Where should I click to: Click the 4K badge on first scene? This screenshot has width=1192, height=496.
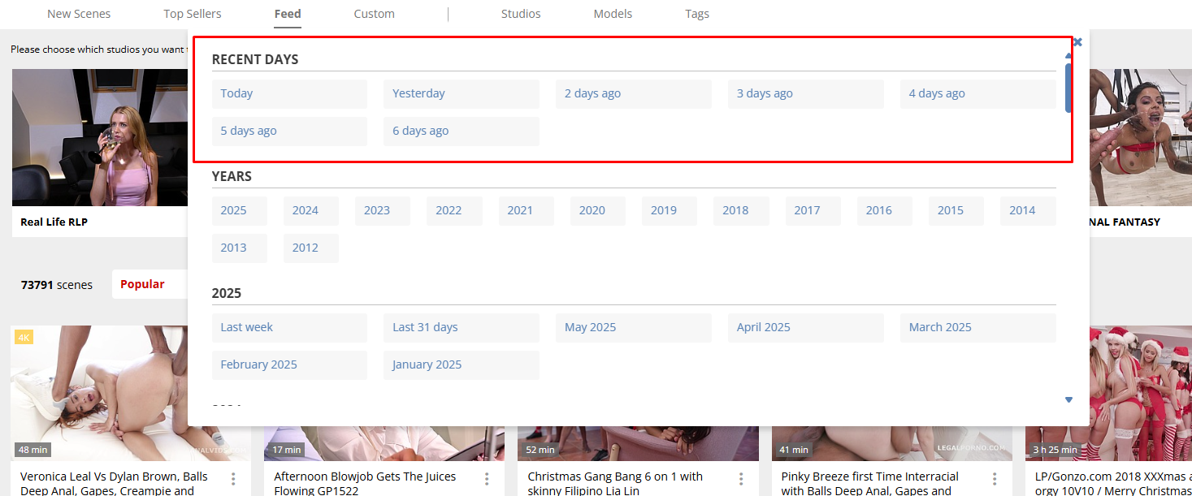coord(24,337)
